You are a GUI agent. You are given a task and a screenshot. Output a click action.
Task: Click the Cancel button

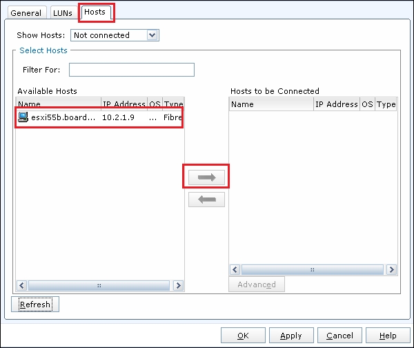coord(339,336)
